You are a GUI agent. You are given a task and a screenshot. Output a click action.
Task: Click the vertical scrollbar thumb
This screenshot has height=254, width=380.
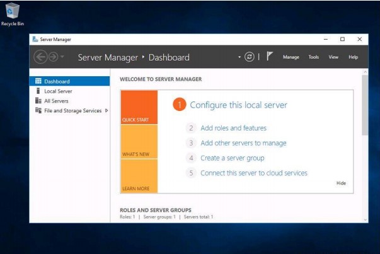tap(365, 105)
